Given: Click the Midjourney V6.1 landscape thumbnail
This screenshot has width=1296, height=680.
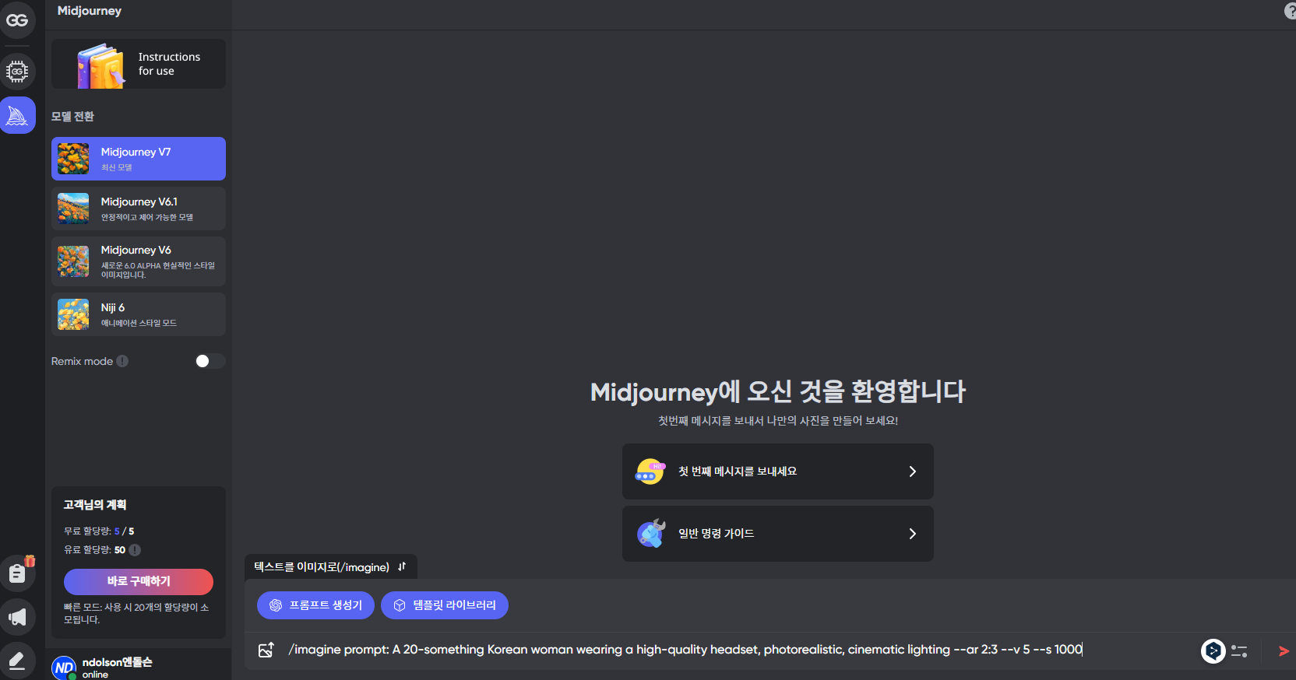Looking at the screenshot, I should coord(73,209).
